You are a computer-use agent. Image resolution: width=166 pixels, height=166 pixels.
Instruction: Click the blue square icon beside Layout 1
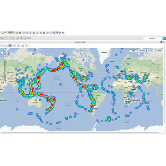pos(164,39)
